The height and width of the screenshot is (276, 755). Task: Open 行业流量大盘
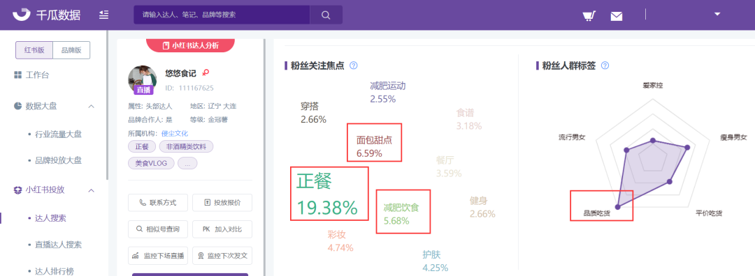[58, 135]
